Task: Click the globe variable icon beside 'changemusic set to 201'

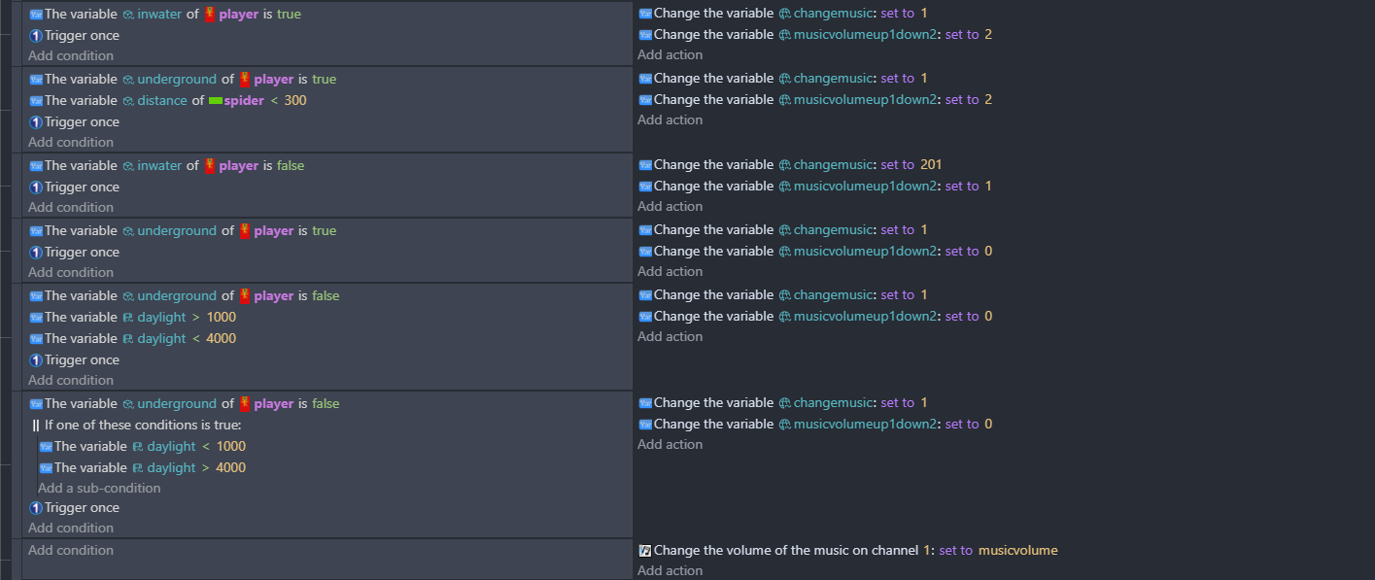Action: [x=785, y=165]
